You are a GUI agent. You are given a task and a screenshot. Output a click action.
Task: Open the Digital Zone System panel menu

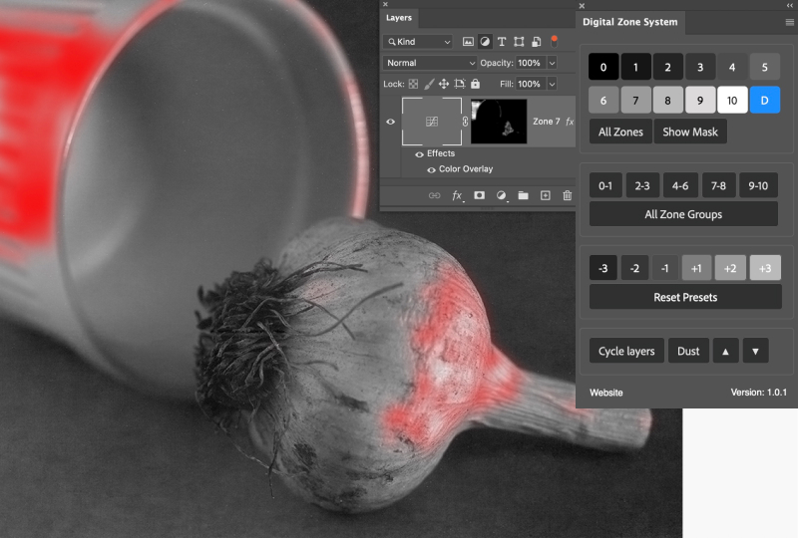coord(789,22)
